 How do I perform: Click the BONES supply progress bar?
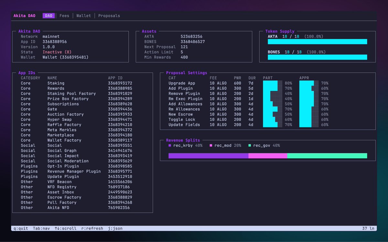[x=318, y=57]
